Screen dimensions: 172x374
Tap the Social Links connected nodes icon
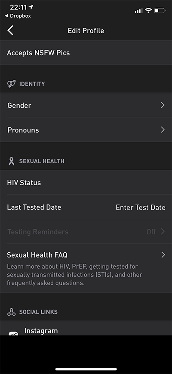coord(11,312)
